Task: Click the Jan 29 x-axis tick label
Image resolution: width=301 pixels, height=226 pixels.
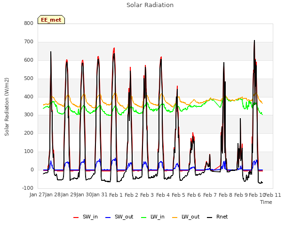Action: point(69,195)
